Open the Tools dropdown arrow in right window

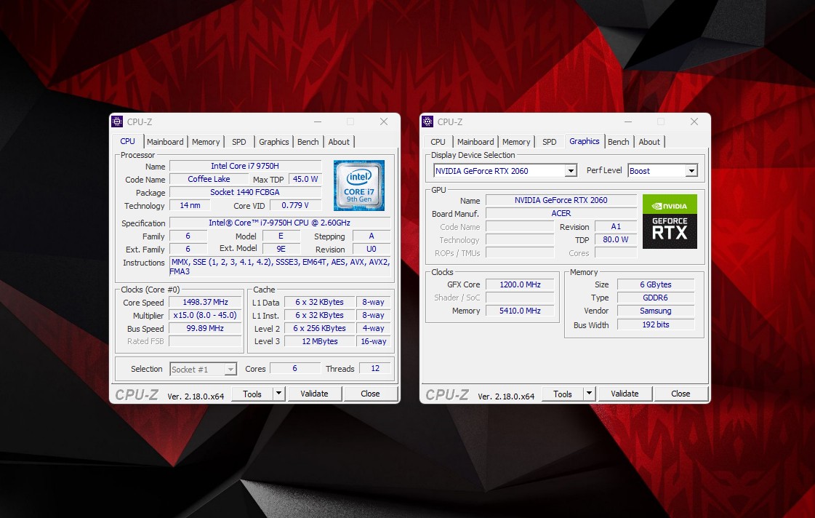click(589, 394)
